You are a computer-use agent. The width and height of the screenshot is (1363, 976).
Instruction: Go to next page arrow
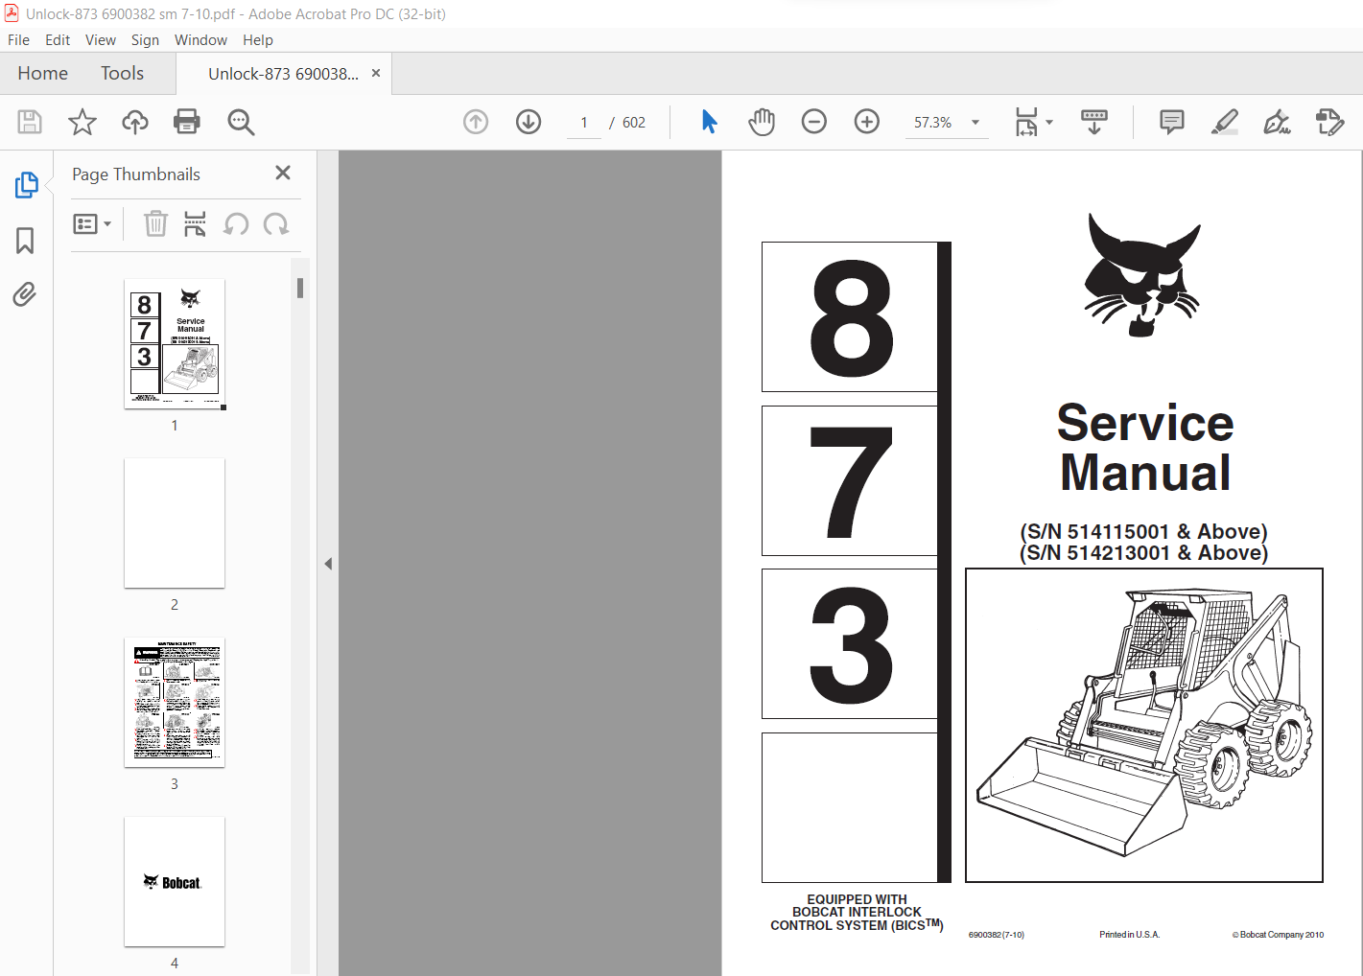529,122
